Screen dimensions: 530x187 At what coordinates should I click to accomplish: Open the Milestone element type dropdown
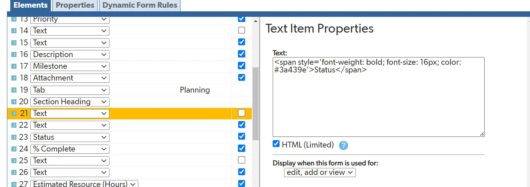click(x=70, y=66)
